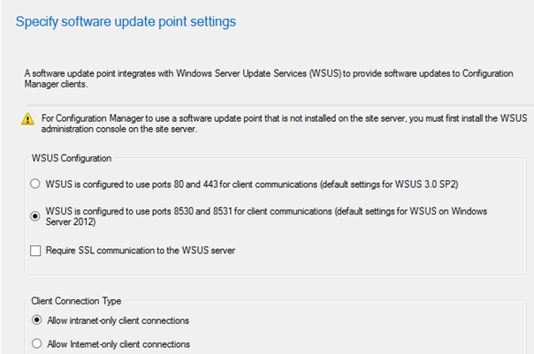Viewport: 534px width, 354px height.
Task: Click the 'default settings for WSUS 3.0 SP2' label text
Action: coord(390,185)
